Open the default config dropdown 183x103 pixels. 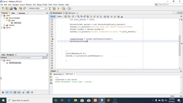pyautogui.click(x=38, y=8)
